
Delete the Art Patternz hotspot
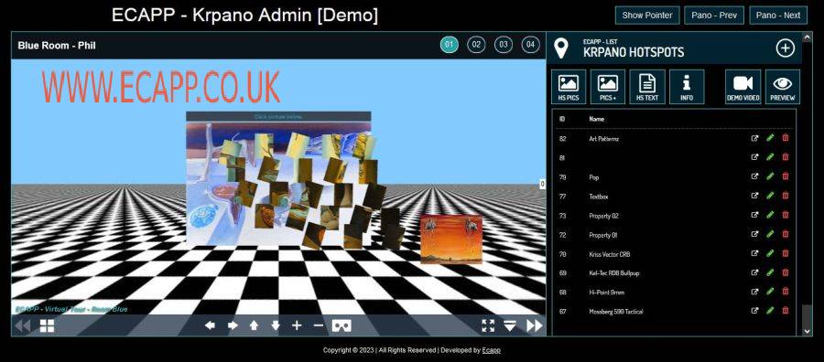tap(786, 138)
